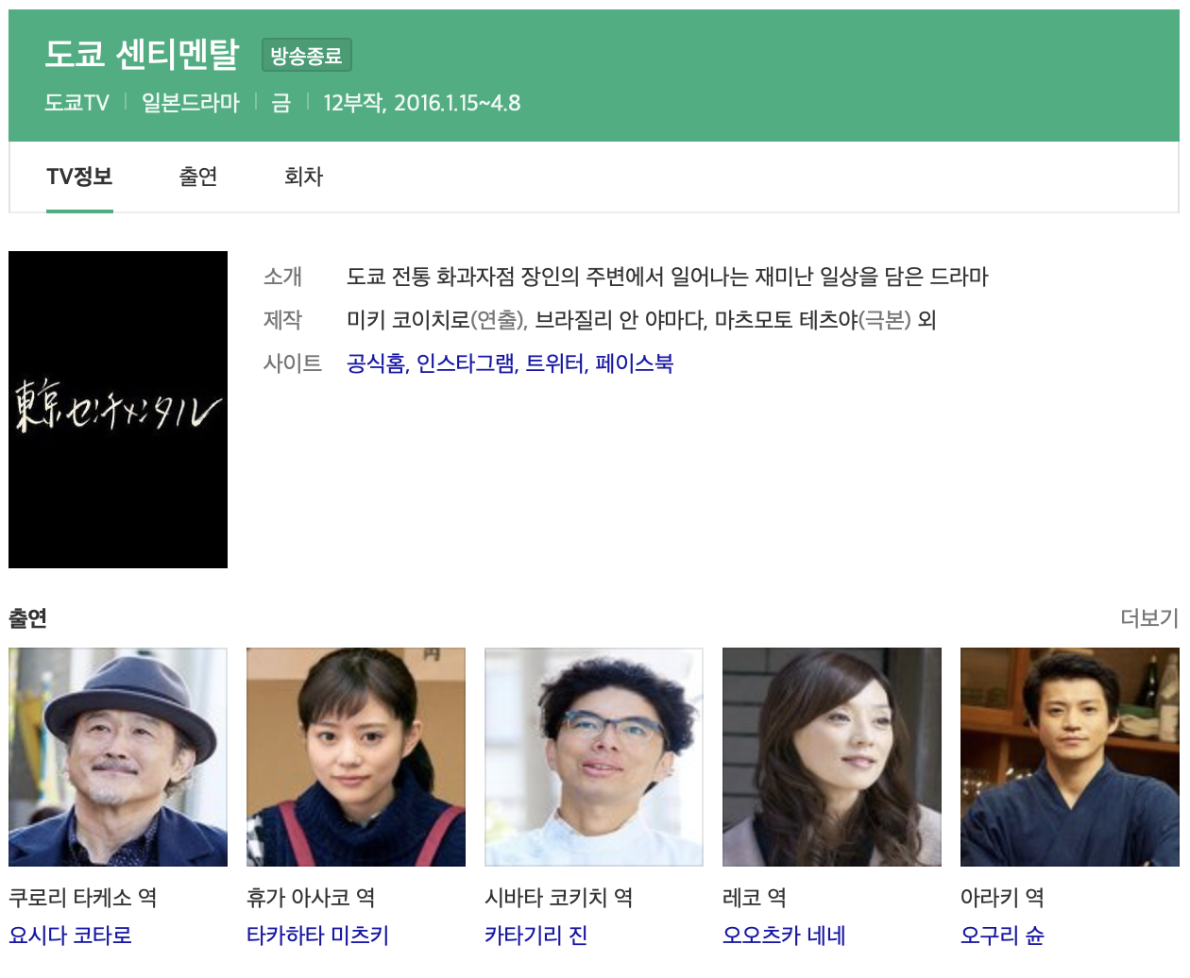Click the 출연 section heading
1190x978 pixels.
click(28, 618)
